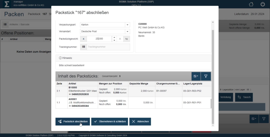
Task: Increase Packstückgewicht with up arrow
Action: 114,38
